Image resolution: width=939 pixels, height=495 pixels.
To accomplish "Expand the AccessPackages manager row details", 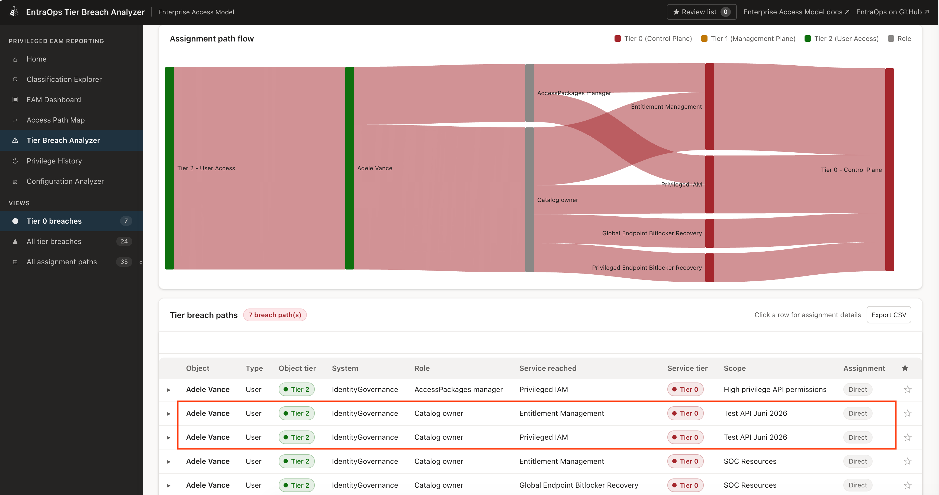I will [168, 390].
